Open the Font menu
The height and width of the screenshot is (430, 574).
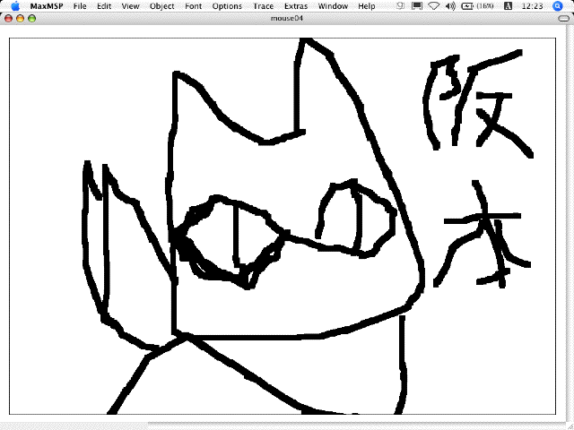click(194, 6)
